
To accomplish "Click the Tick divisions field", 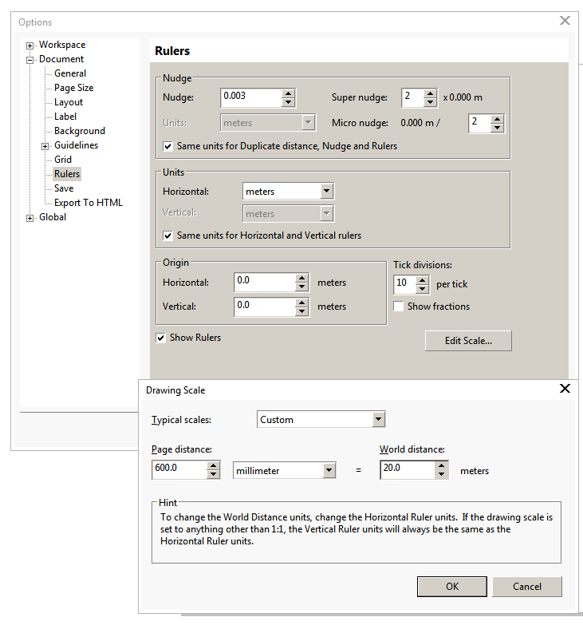I will click(404, 284).
